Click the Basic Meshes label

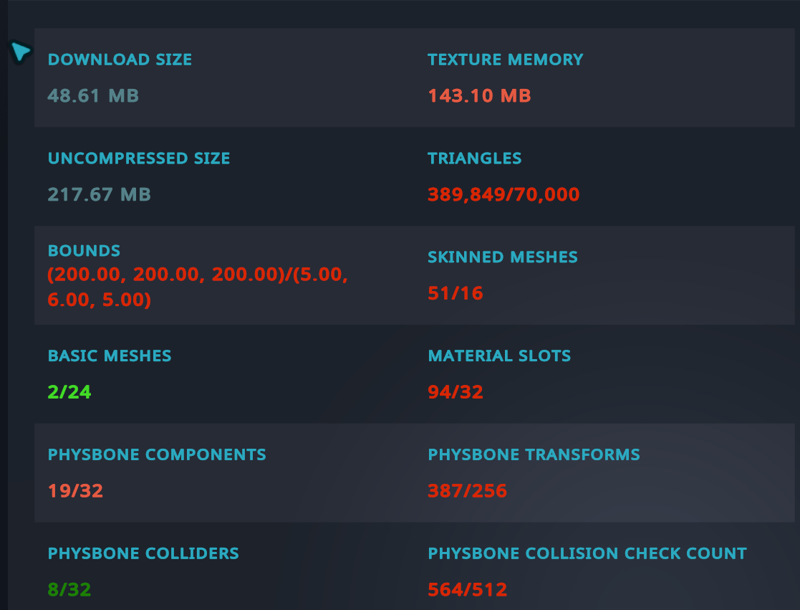(x=110, y=356)
